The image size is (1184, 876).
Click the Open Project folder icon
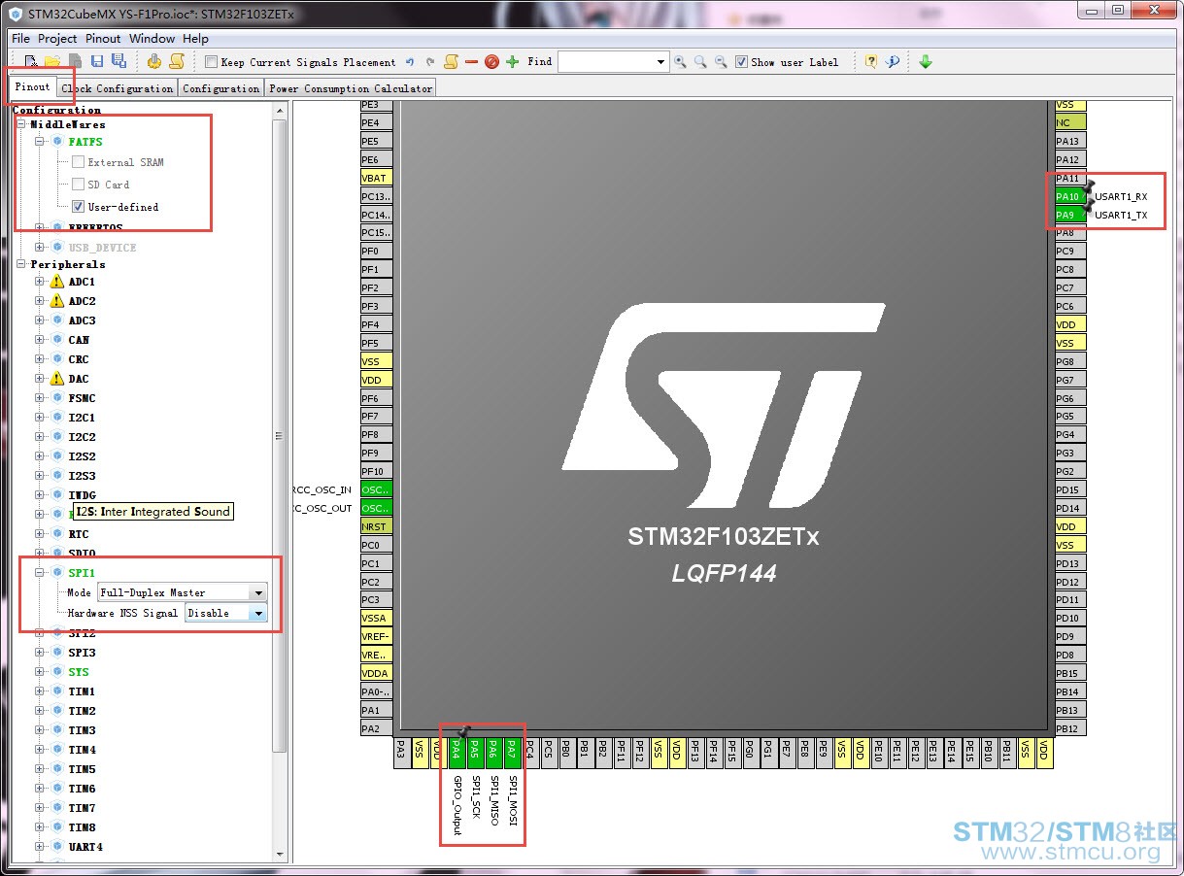53,62
